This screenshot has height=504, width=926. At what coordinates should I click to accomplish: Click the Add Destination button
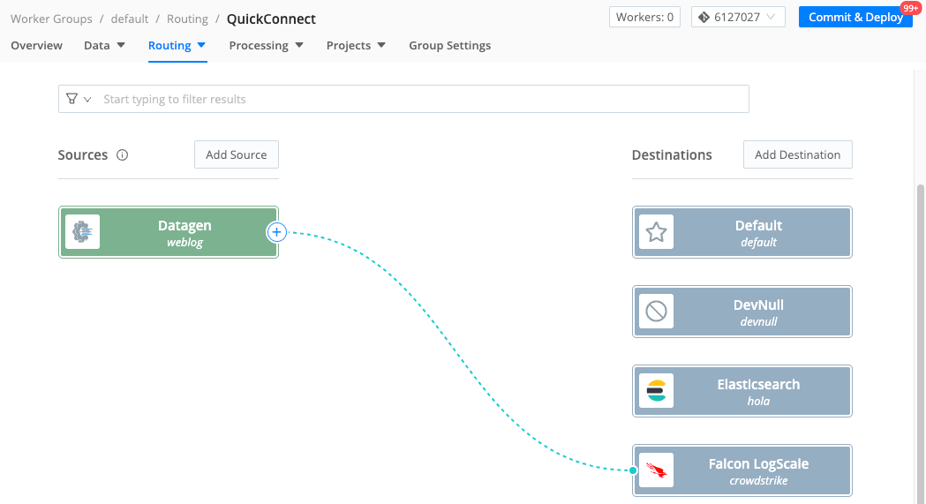pos(798,154)
